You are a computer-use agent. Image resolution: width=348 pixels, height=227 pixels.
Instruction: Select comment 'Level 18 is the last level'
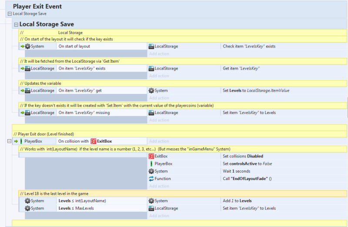tap(182, 194)
